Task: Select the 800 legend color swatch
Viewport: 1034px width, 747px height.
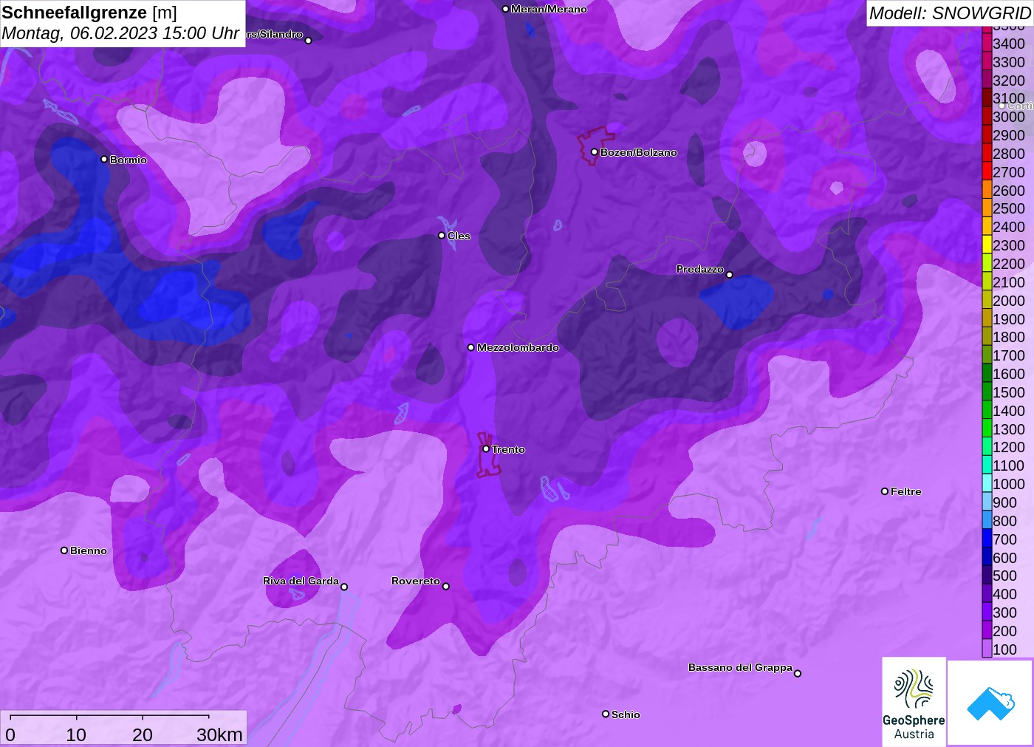Action: (x=987, y=520)
